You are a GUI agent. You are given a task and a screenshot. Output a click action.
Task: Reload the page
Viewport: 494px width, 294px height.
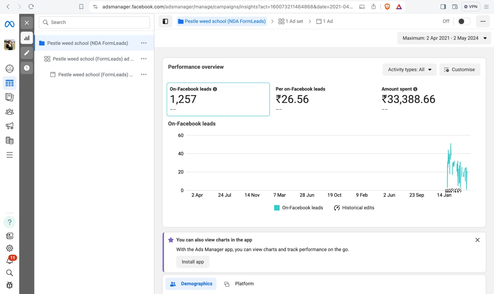(31, 6)
